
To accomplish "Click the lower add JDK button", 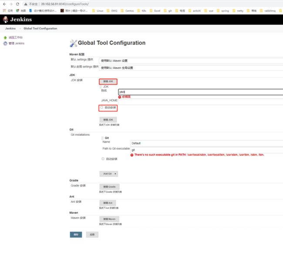I will click(108, 120).
